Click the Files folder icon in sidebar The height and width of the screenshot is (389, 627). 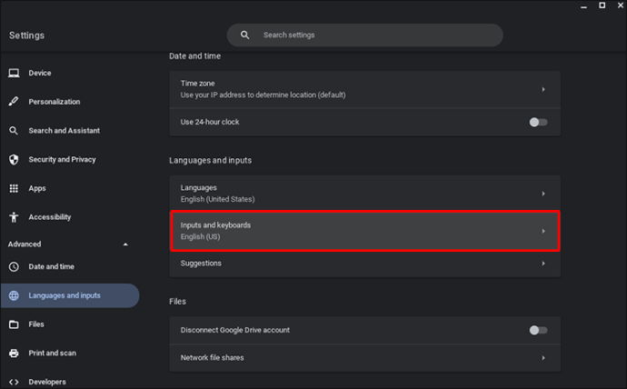point(14,324)
